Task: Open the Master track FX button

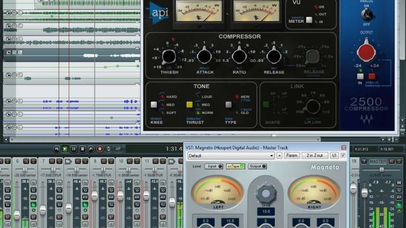Action: pos(399,205)
